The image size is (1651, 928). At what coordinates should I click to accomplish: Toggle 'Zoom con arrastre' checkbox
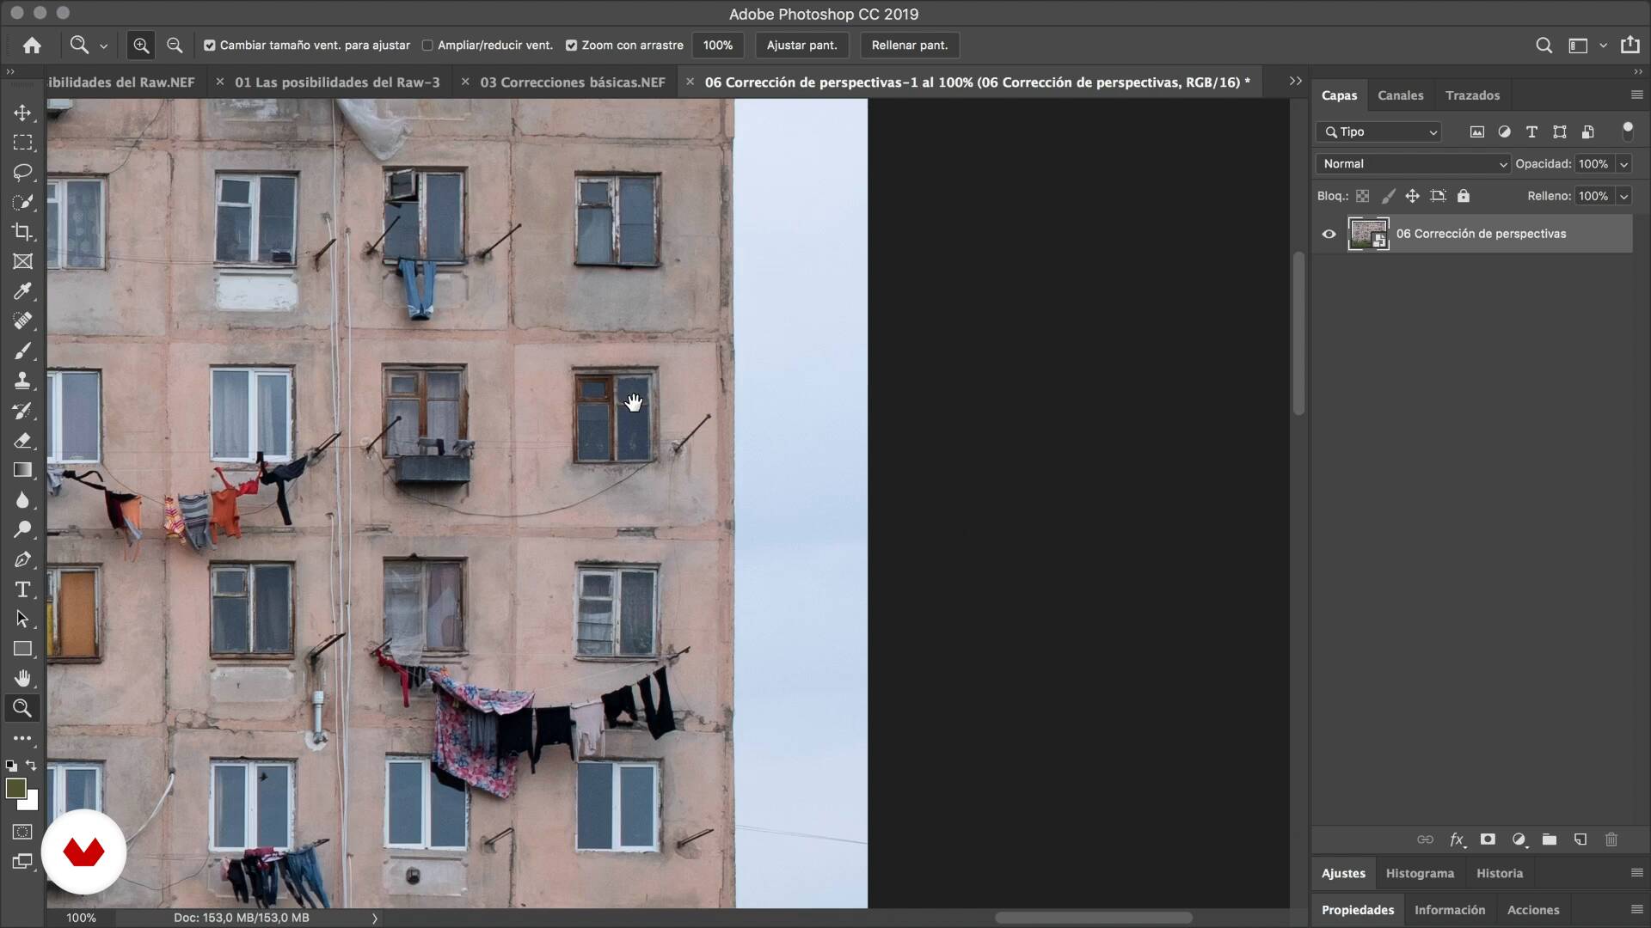coord(571,46)
